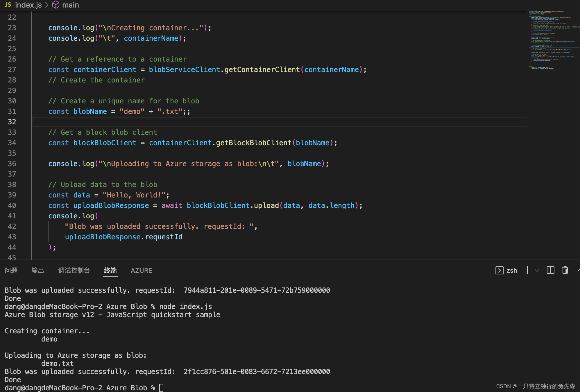Click index.js in the breadcrumb
Screen dimensions: 580x392
click(x=28, y=5)
